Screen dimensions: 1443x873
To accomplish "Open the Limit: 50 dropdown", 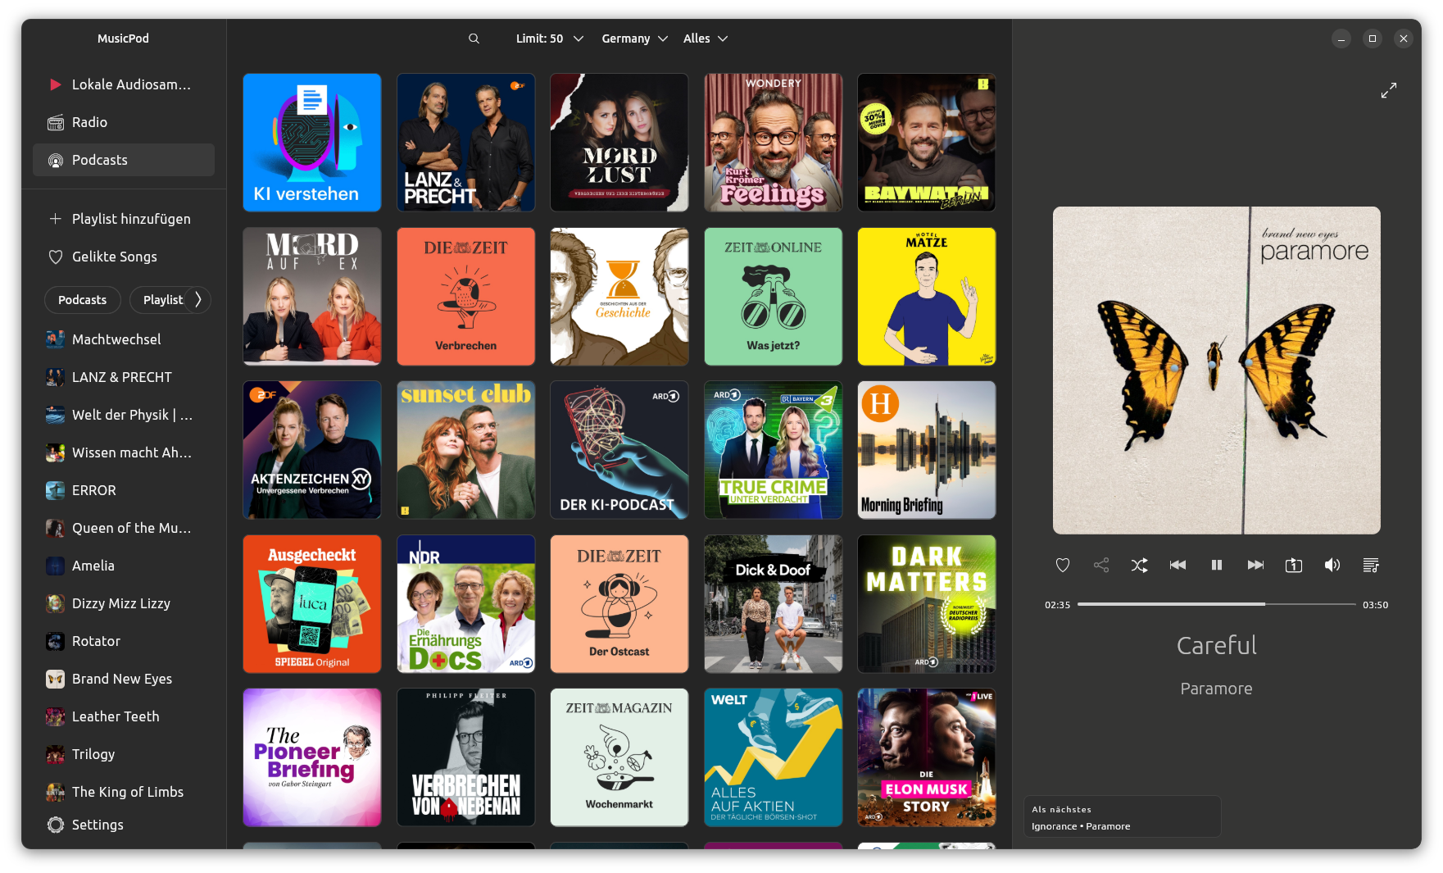I will 549,39.
